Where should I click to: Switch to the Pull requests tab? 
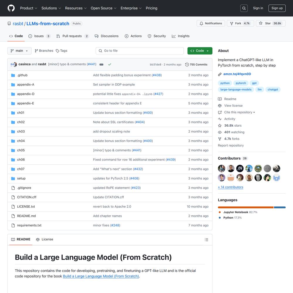point(72,36)
